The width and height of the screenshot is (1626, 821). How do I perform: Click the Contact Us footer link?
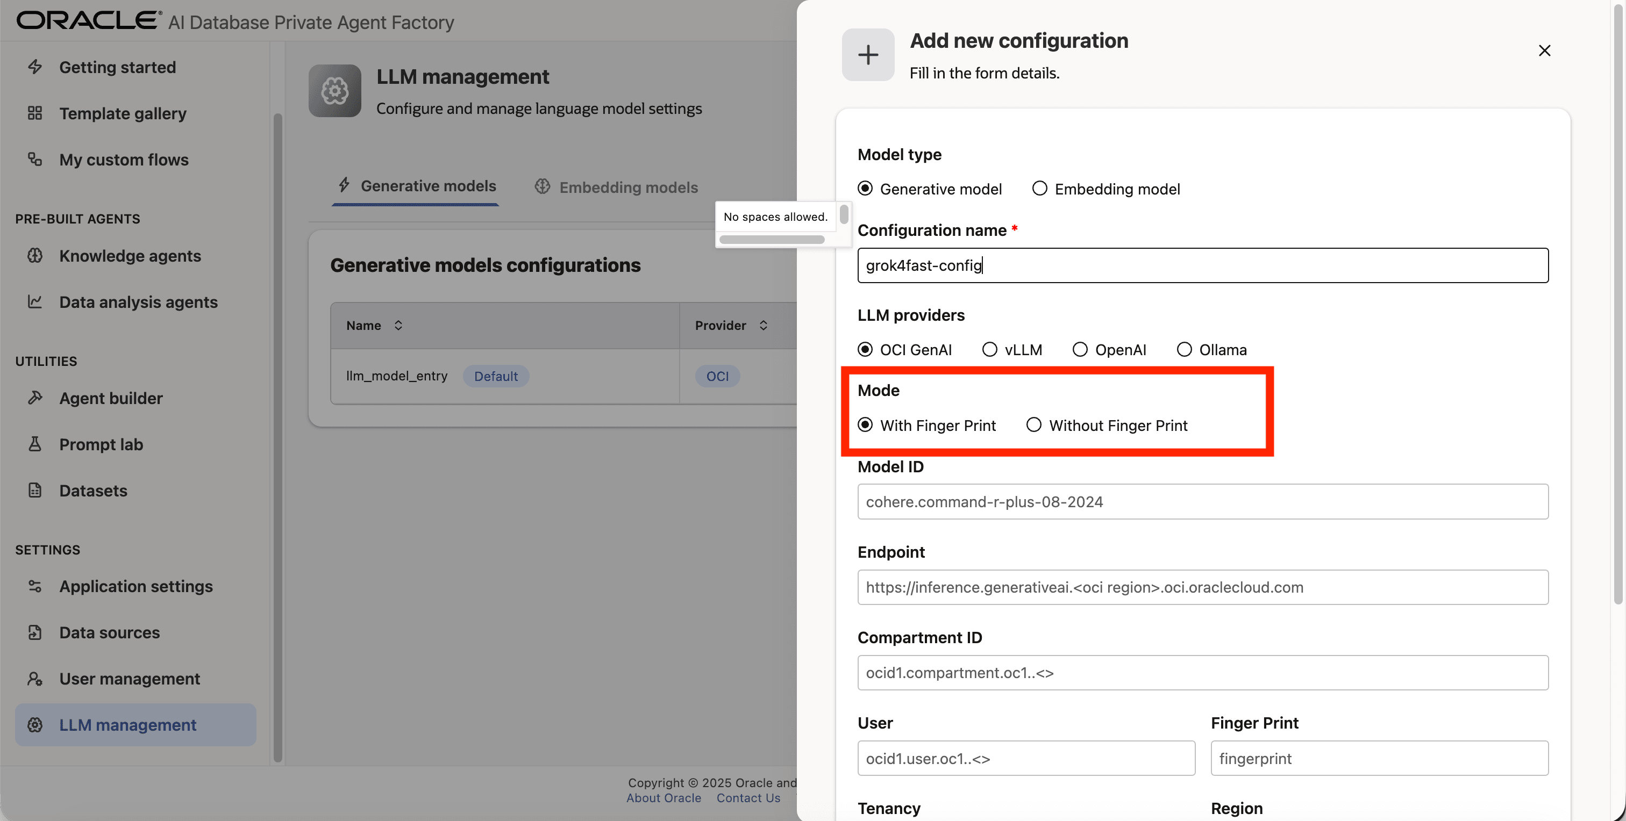coord(748,798)
